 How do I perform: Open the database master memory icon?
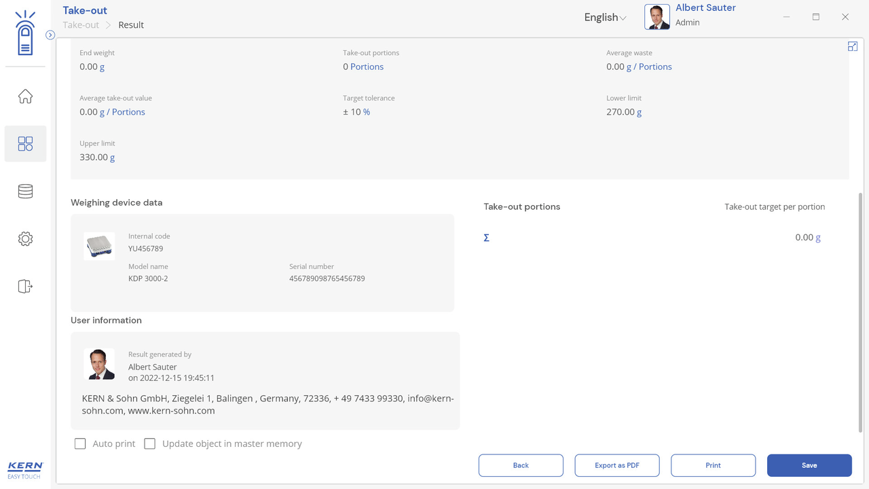(x=25, y=192)
